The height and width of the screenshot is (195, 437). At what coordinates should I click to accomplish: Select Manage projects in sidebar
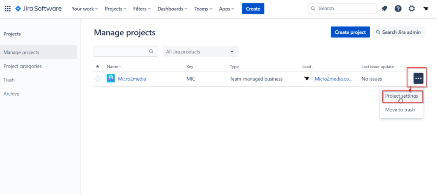39,52
